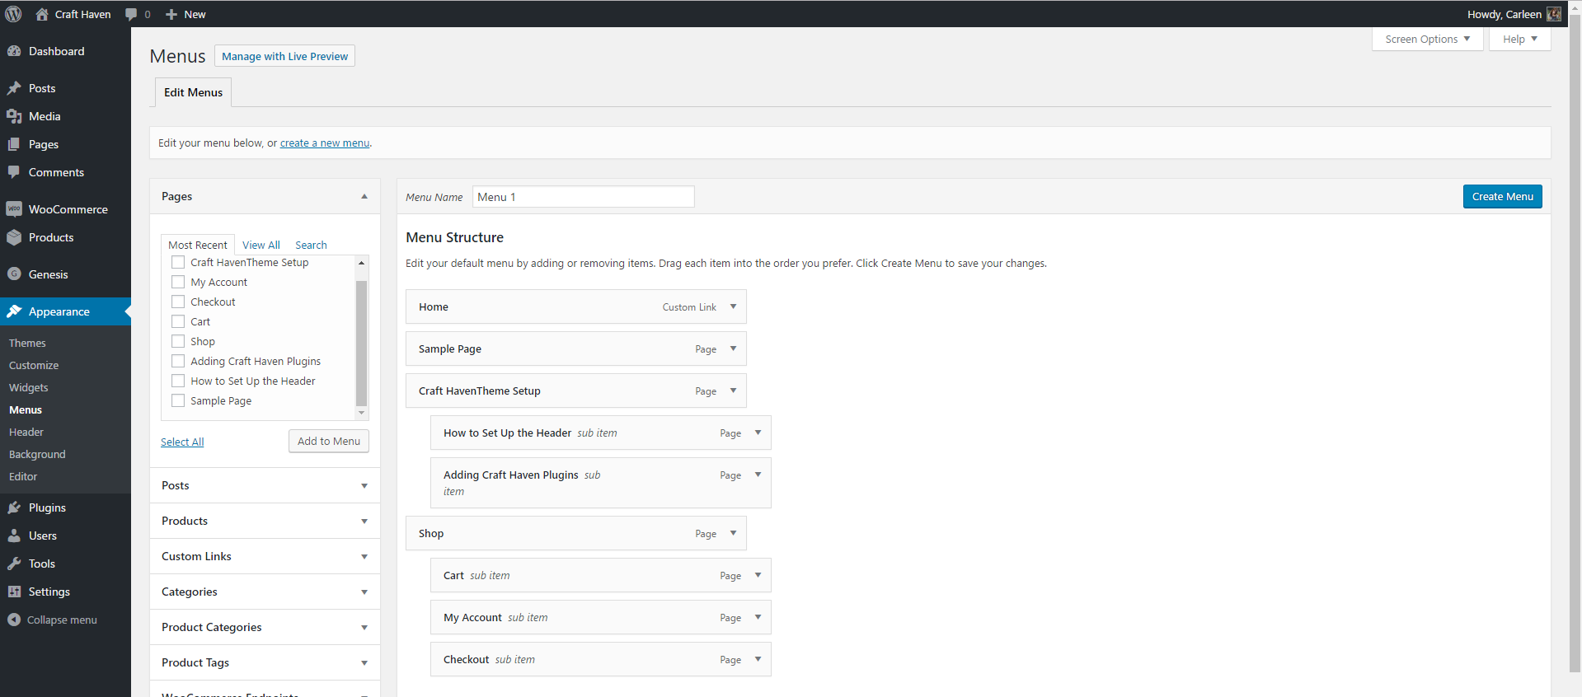Viewport: 1582px width, 697px height.
Task: Click the WordPress logo icon
Action: point(13,14)
